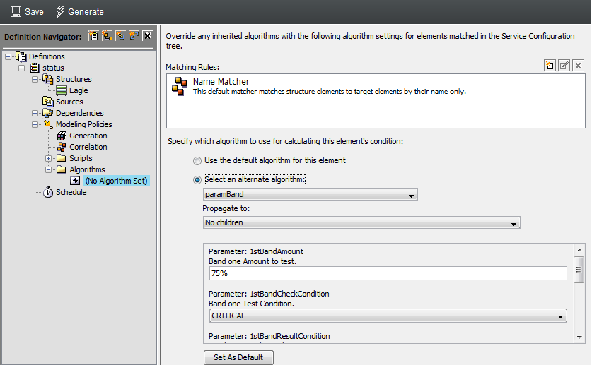Click the add new matching rule icon
Viewport: 592px width, 365px height.
click(x=550, y=66)
